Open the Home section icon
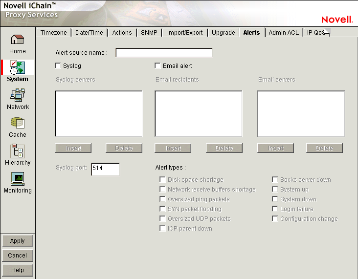The width and height of the screenshot is (358, 279). [x=17, y=40]
